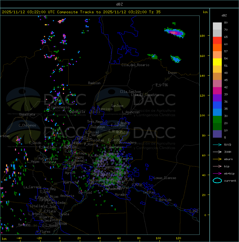Pick the bright green swatch in dBZ scale
239x242 pixels.
point(217,120)
